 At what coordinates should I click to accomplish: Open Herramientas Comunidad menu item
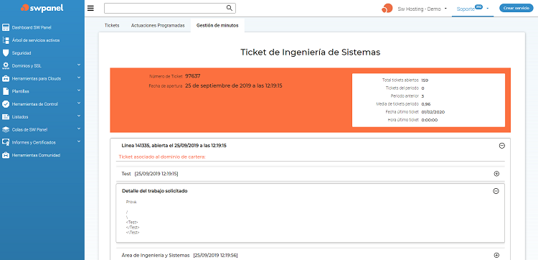36,155
